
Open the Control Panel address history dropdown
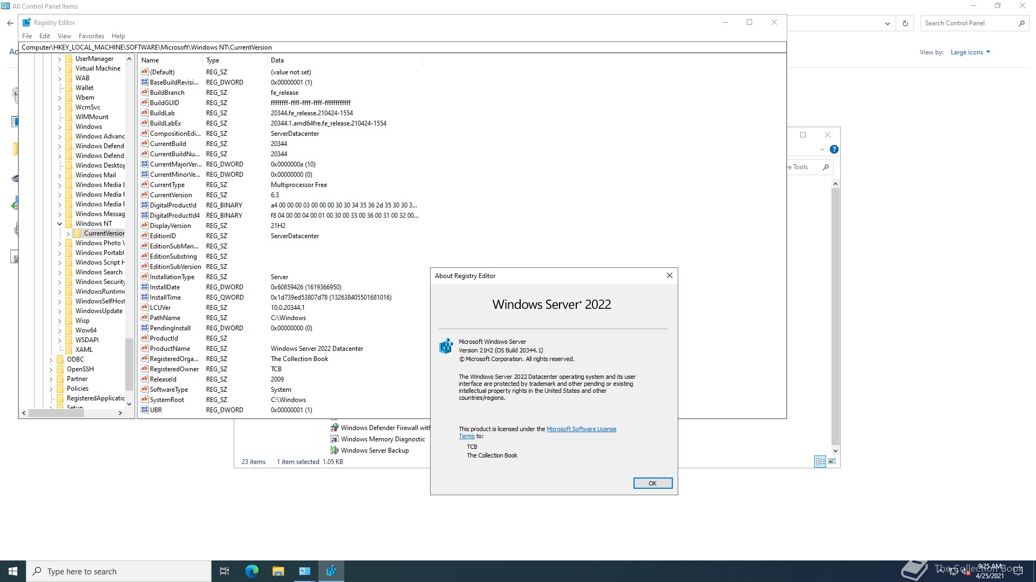pyautogui.click(x=887, y=23)
